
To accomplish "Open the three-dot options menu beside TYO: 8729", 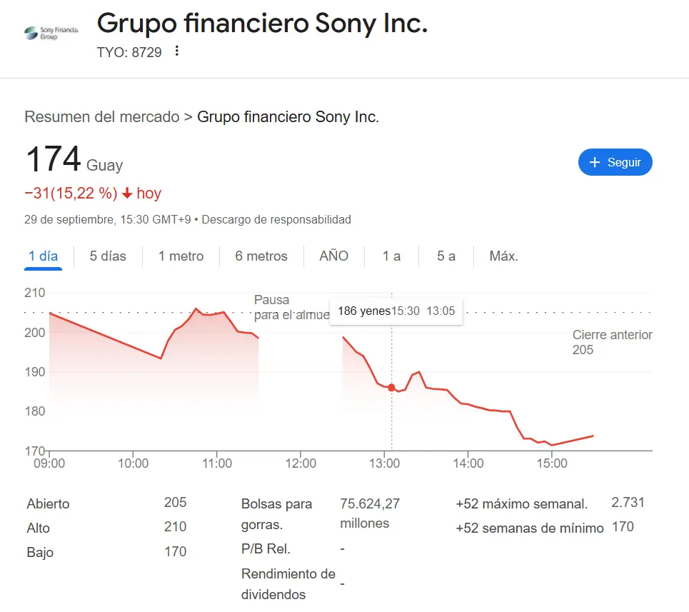I will point(176,52).
